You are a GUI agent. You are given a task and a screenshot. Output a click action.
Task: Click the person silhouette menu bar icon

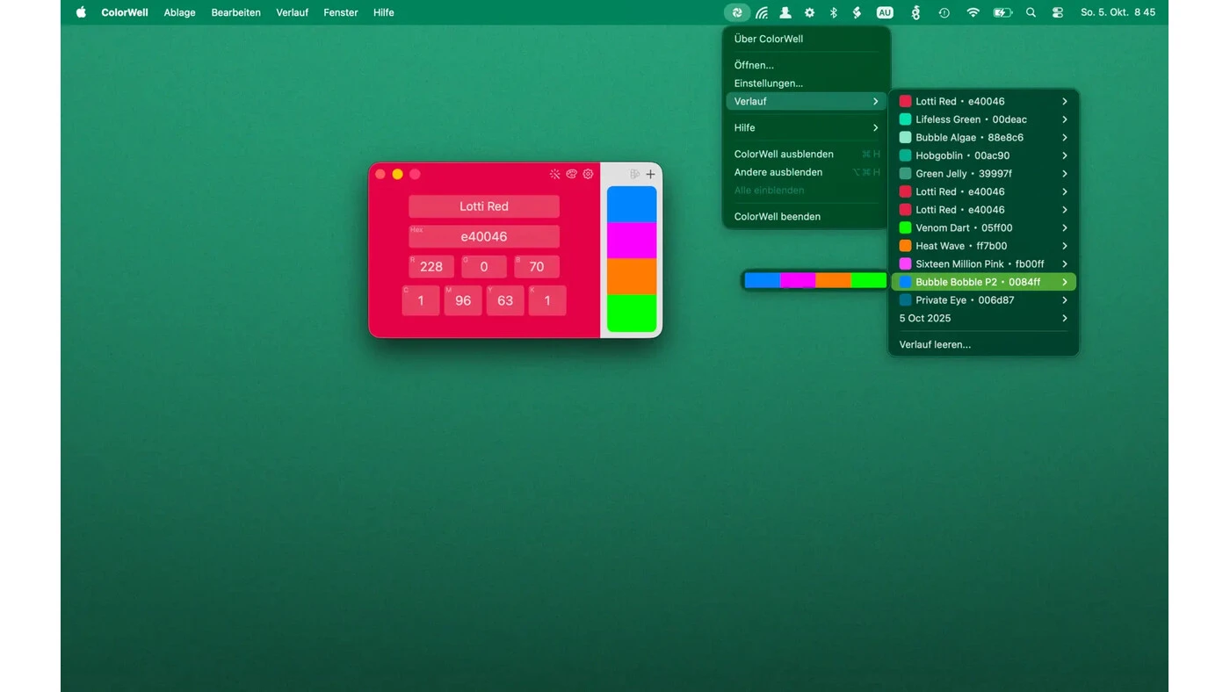coord(785,12)
